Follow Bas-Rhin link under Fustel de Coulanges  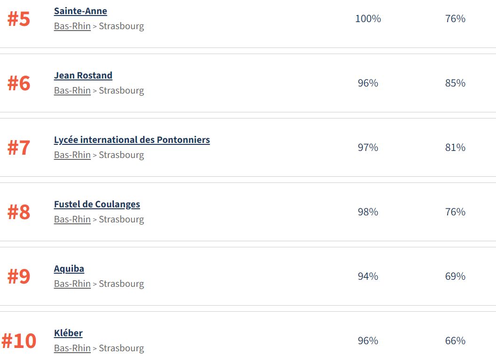click(72, 220)
